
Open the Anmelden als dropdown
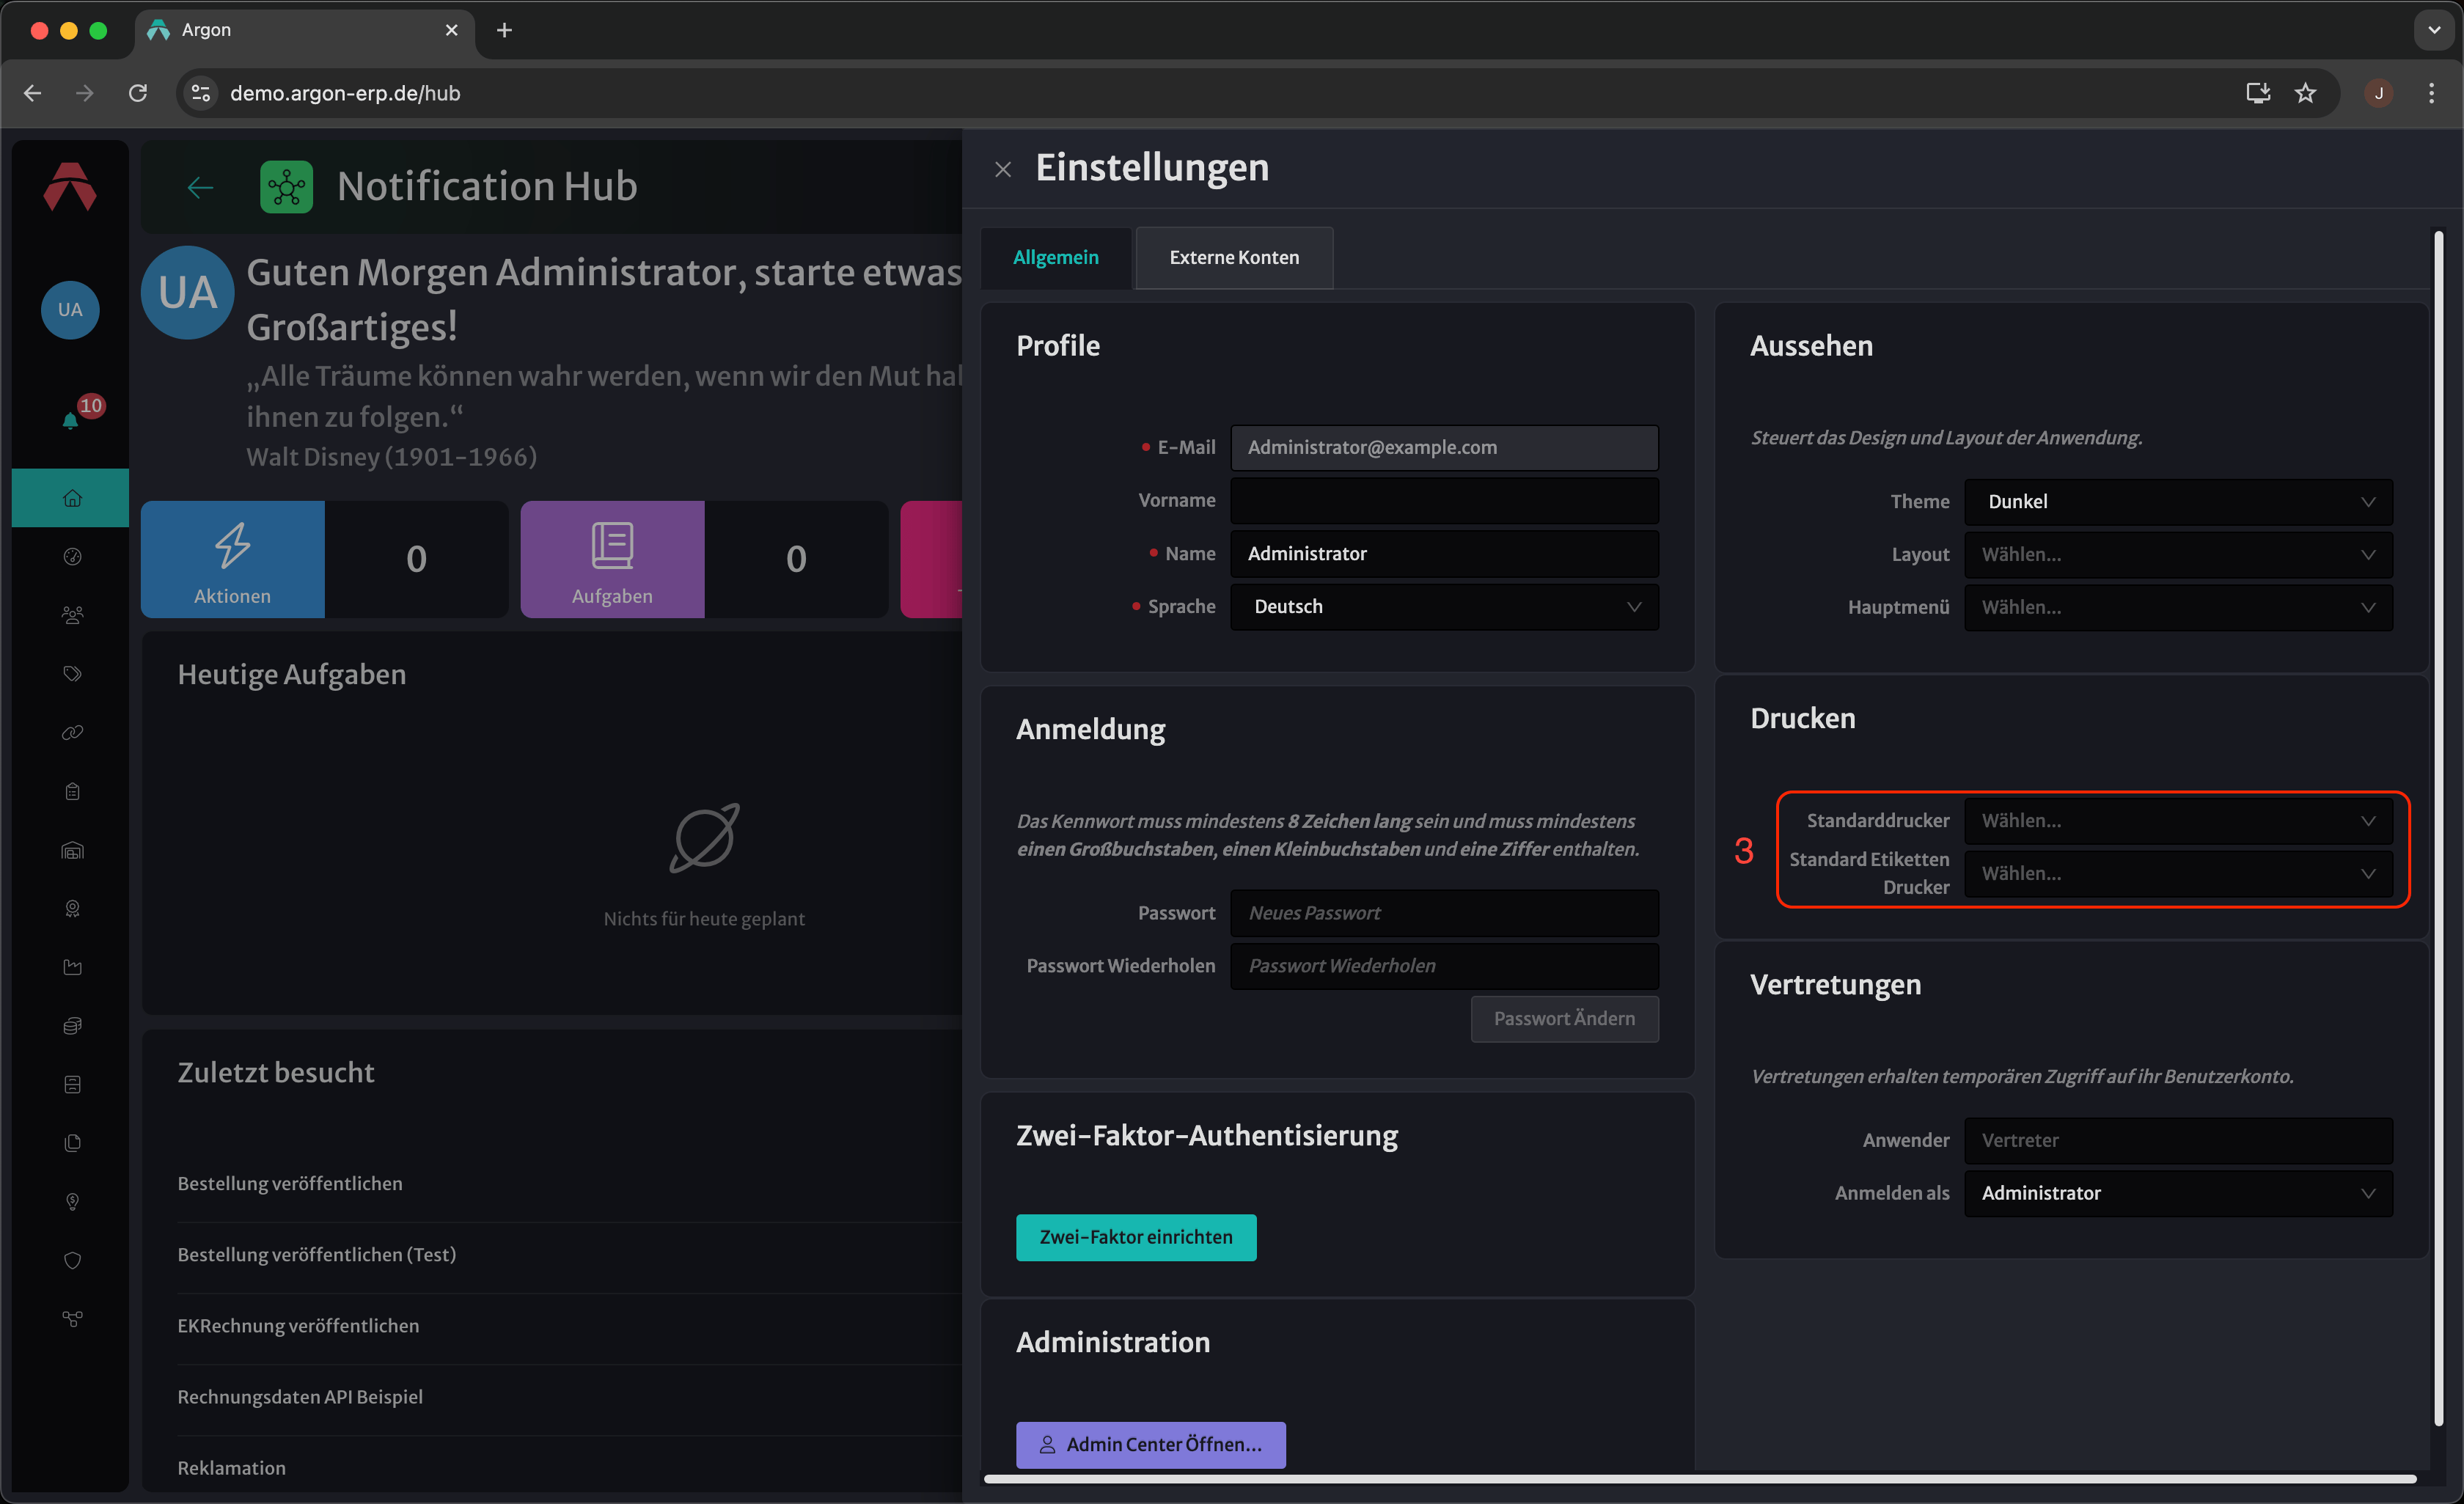click(x=2178, y=1193)
